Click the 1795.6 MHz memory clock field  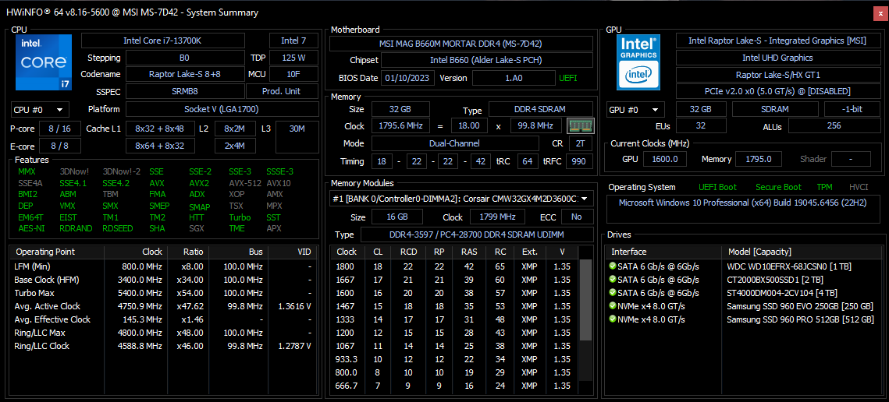tap(400, 125)
